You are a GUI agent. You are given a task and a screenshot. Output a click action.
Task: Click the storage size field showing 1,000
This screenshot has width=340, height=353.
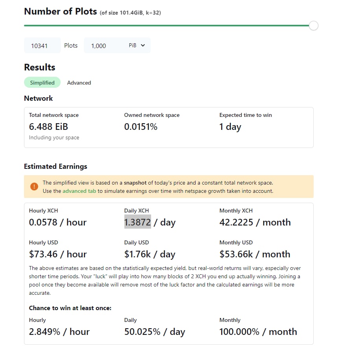pyautogui.click(x=103, y=46)
